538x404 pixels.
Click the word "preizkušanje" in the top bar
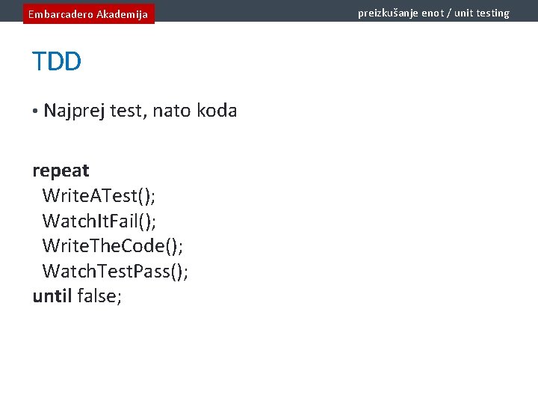tap(383, 13)
